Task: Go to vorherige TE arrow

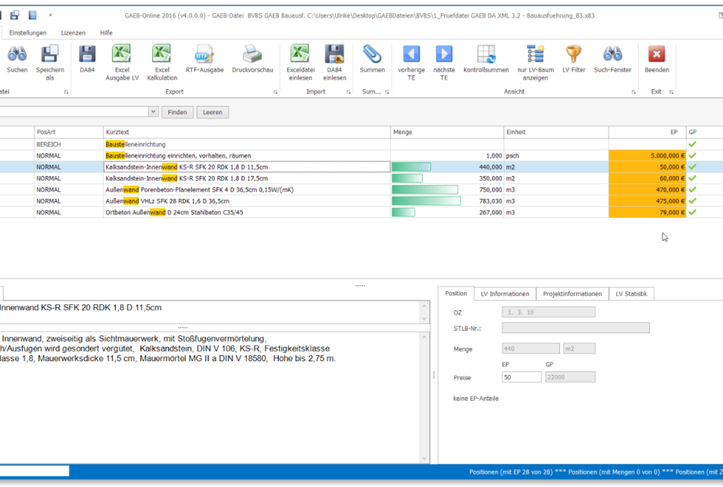Action: (x=411, y=55)
